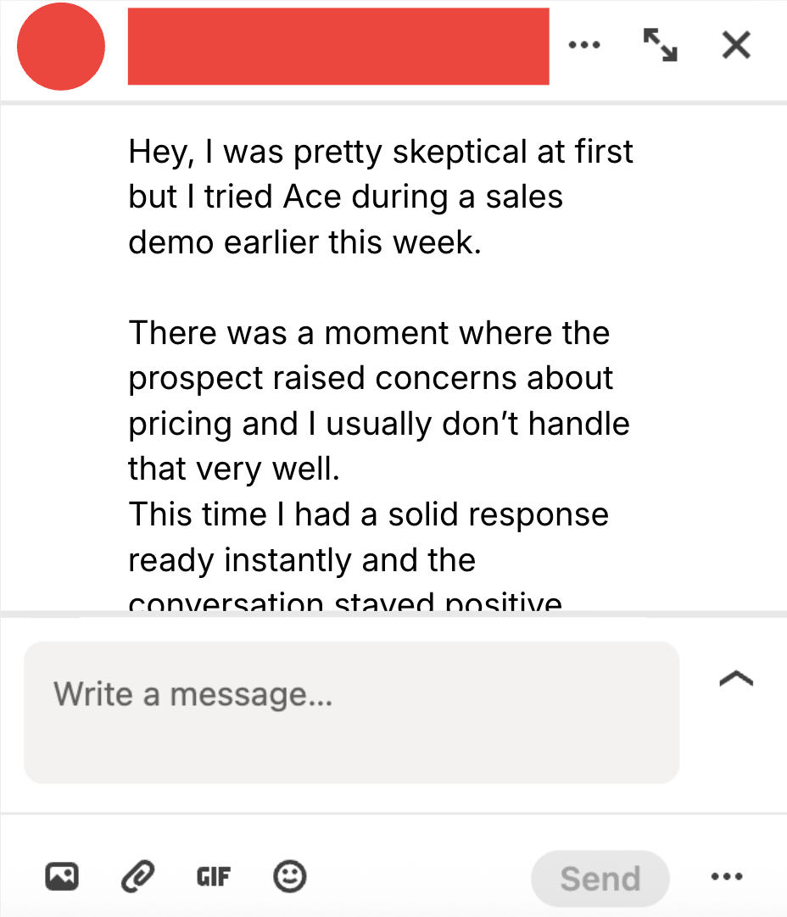Viewport: 787px width, 917px height.
Task: Click the Write a message field
Action: click(x=352, y=712)
